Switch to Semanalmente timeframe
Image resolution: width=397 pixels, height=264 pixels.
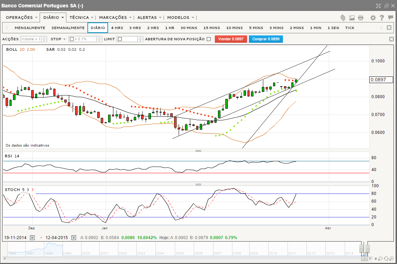[x=68, y=28]
